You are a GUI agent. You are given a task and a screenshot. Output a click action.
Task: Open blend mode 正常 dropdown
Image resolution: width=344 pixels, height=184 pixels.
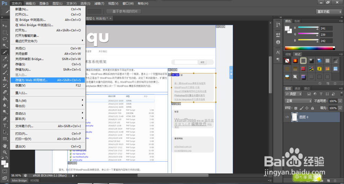point(298,101)
